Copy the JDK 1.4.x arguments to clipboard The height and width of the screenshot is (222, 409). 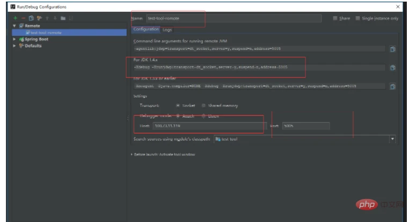tap(392, 67)
